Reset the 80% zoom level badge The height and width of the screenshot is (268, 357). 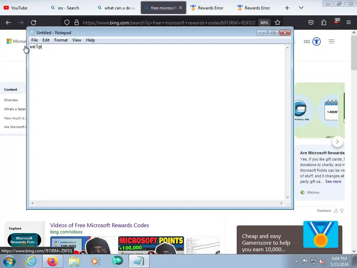coord(264,23)
